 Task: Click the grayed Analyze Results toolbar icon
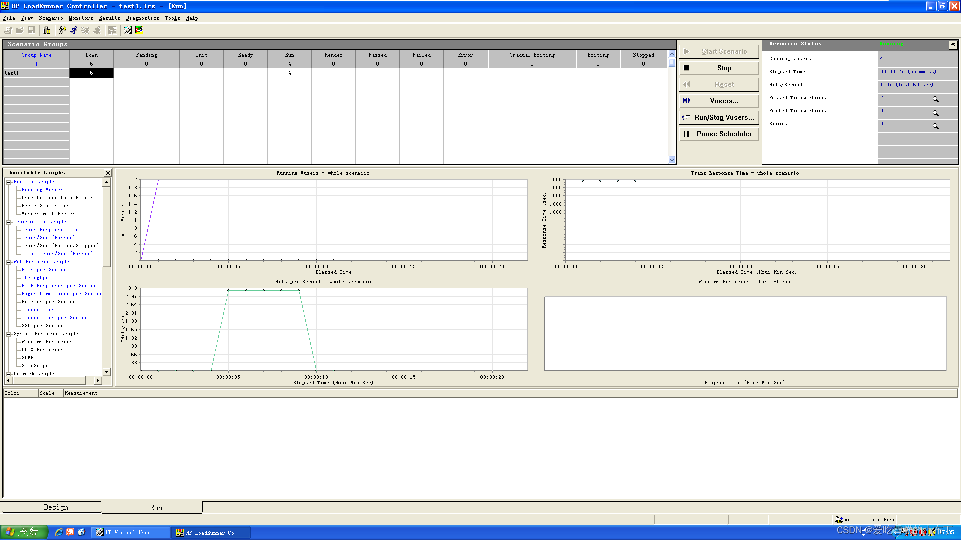(x=112, y=30)
